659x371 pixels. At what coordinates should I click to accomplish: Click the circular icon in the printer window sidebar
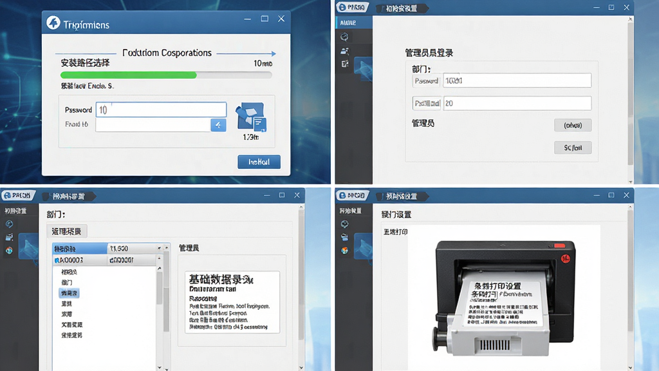345,224
